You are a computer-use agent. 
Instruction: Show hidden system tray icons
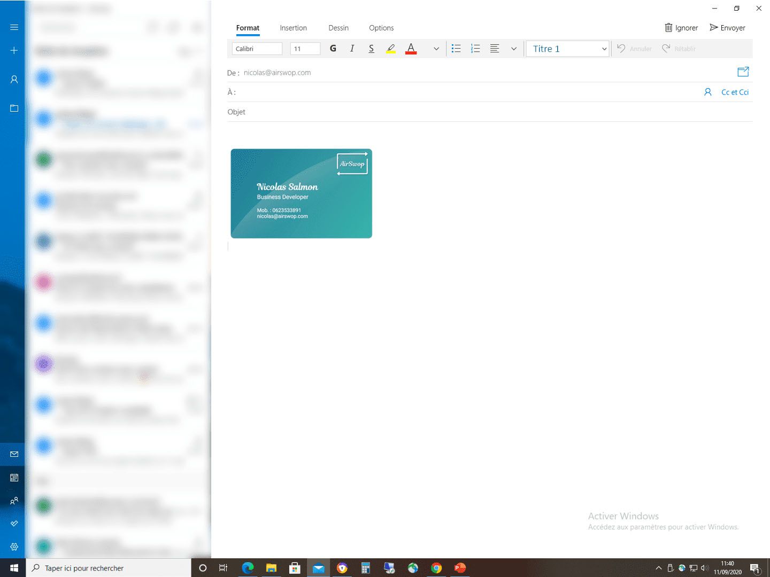(x=659, y=568)
